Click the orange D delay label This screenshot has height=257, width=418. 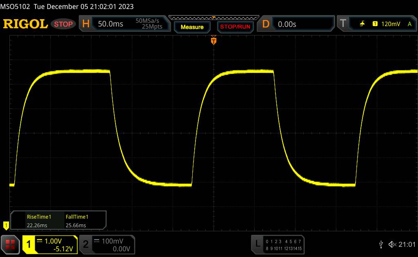[x=265, y=24]
